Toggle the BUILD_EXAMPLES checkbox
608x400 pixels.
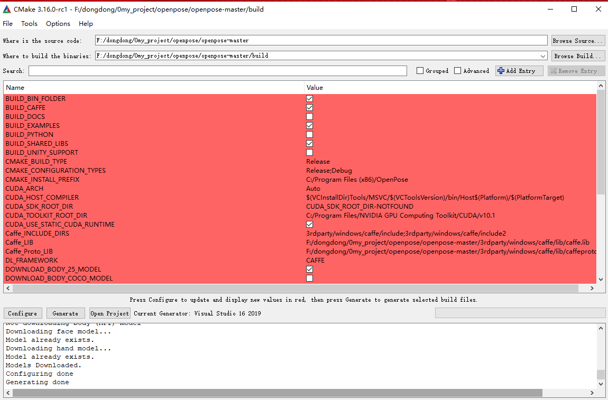(309, 126)
